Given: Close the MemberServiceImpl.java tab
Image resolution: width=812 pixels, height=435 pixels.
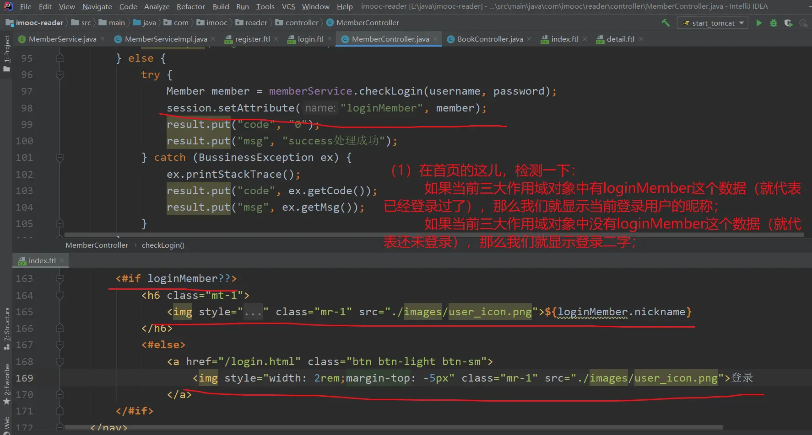Looking at the screenshot, I should (213, 39).
